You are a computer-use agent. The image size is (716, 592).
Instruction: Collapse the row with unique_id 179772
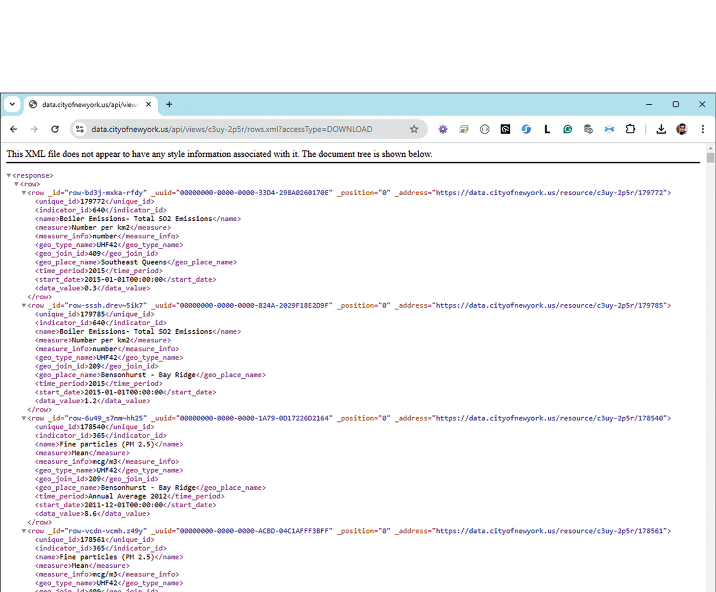tap(24, 193)
